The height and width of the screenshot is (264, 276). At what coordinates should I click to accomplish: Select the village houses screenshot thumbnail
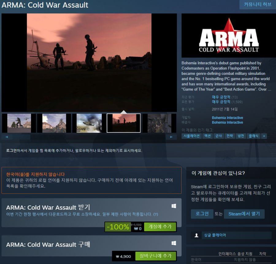coord(54,123)
